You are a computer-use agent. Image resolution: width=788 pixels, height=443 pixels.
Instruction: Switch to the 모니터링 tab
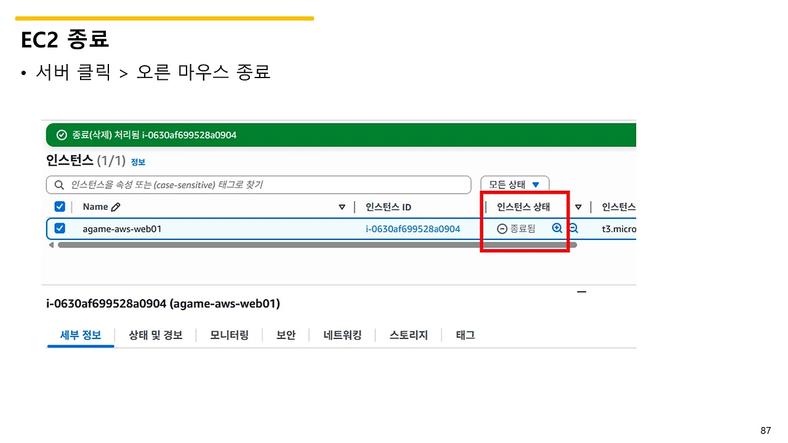pyautogui.click(x=229, y=335)
